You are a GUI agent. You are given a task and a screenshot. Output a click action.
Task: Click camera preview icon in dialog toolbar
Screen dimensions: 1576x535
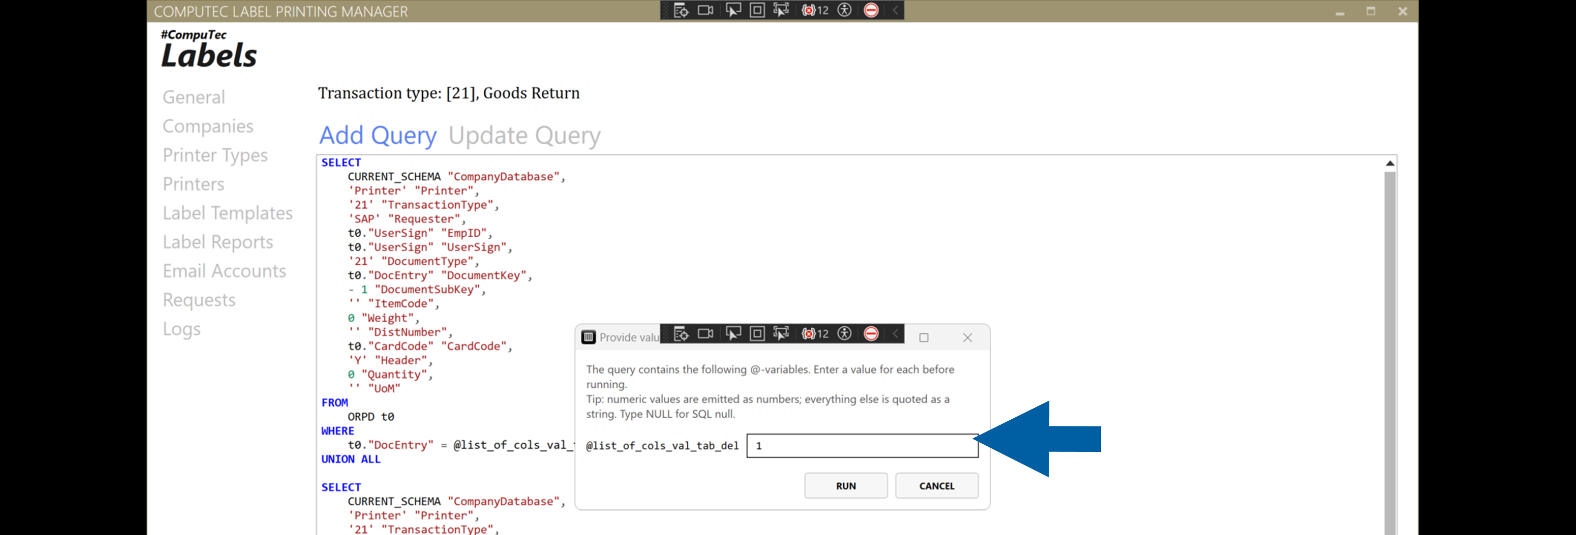(x=705, y=334)
